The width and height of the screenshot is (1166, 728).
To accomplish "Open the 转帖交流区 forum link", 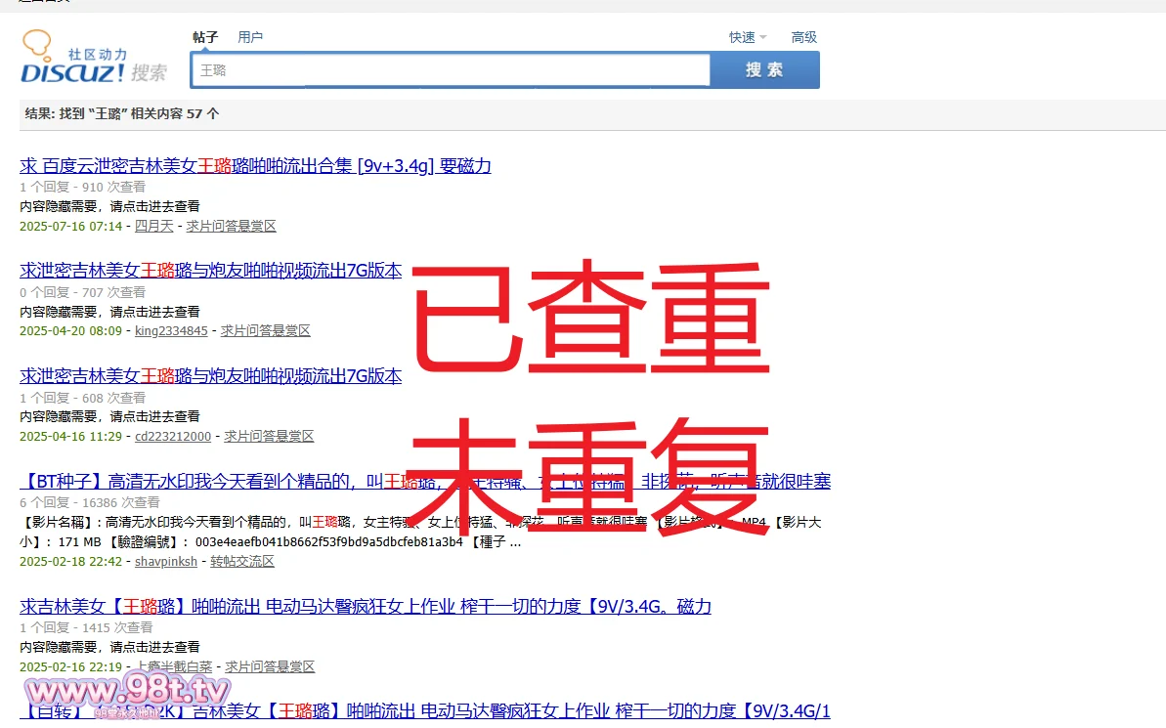I will click(242, 562).
